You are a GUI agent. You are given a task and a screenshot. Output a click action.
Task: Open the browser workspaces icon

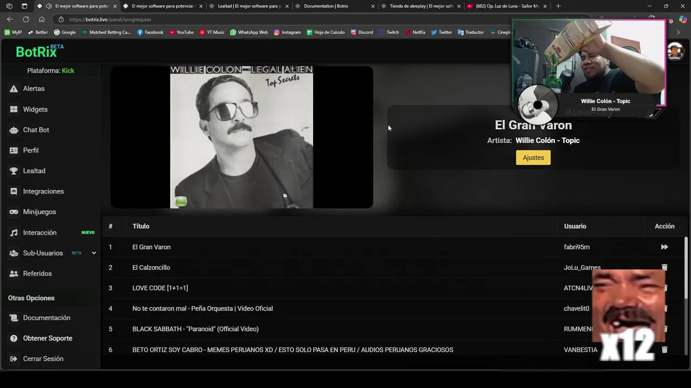click(9, 6)
